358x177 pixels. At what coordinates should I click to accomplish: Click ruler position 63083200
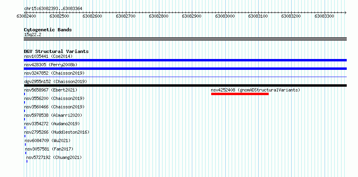291,16
